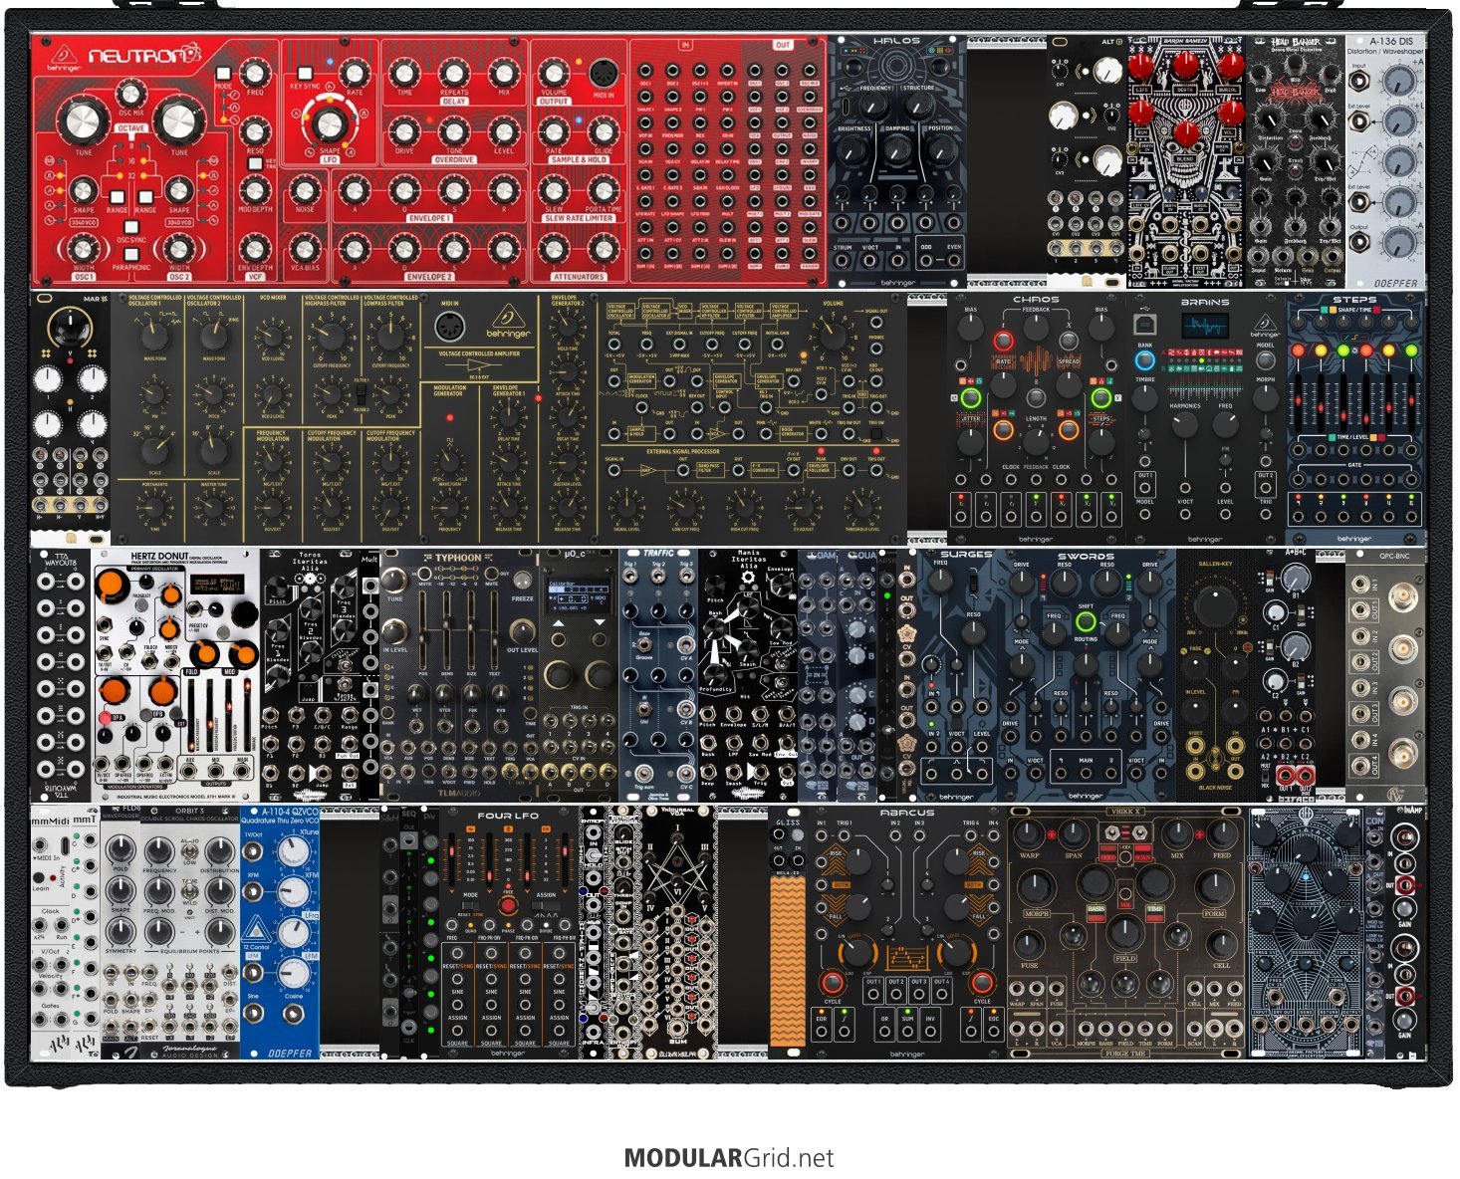The width and height of the screenshot is (1460, 1179).
Task: Click the Neutron RESO knob
Action: point(255,129)
